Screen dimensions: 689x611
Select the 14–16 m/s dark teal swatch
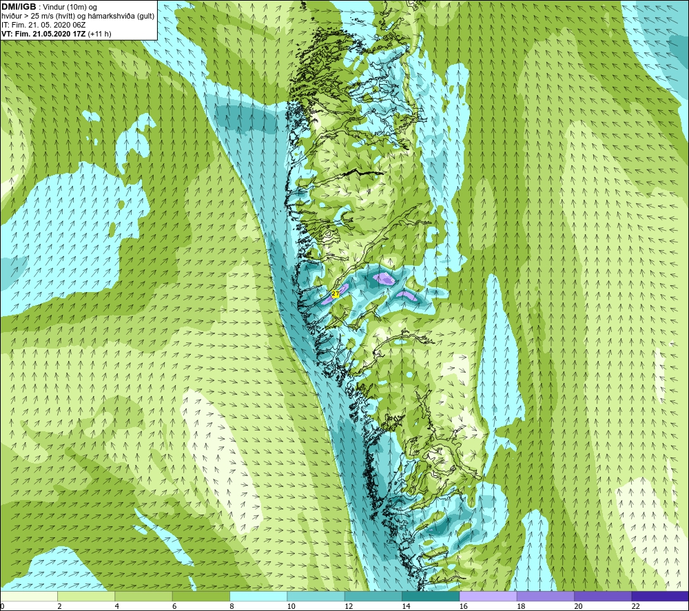coord(431,596)
